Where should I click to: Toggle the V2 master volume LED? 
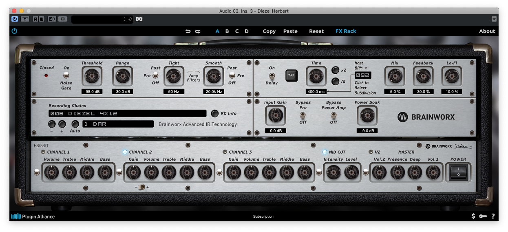pyautogui.click(x=371, y=152)
